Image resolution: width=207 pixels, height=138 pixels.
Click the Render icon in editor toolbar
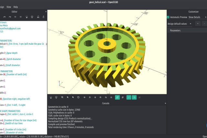click(x=32, y=17)
